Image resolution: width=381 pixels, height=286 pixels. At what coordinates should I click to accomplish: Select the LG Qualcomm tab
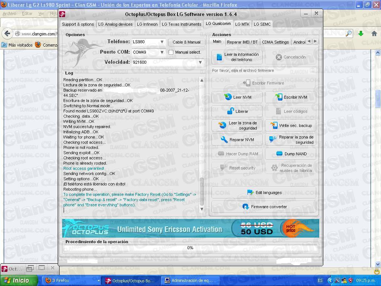click(x=218, y=23)
